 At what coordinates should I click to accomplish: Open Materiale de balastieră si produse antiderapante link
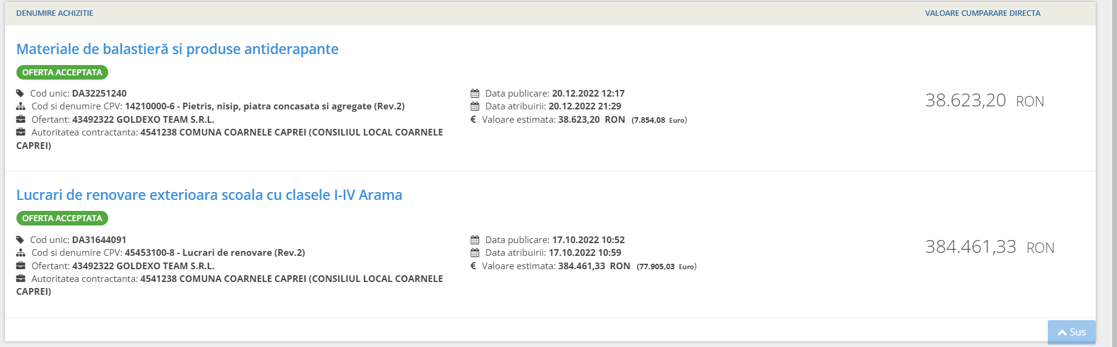click(x=177, y=49)
